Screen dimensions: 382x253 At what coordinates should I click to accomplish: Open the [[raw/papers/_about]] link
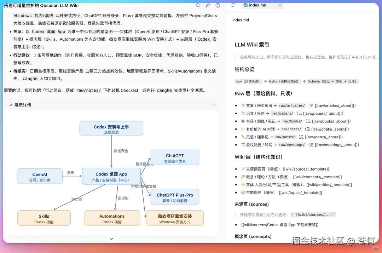click(x=322, y=113)
